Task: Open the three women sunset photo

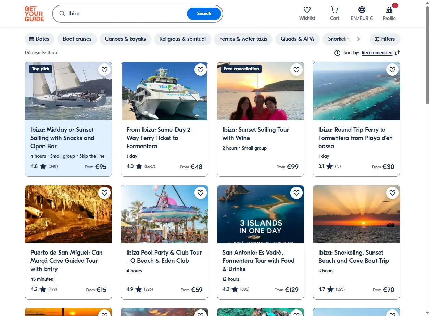Action: pyautogui.click(x=261, y=91)
